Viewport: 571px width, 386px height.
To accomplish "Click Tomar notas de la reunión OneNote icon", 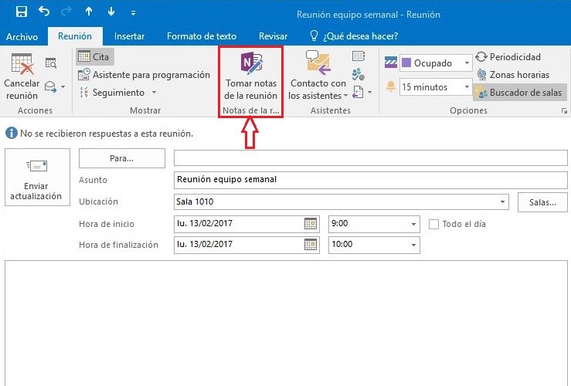I will [251, 63].
